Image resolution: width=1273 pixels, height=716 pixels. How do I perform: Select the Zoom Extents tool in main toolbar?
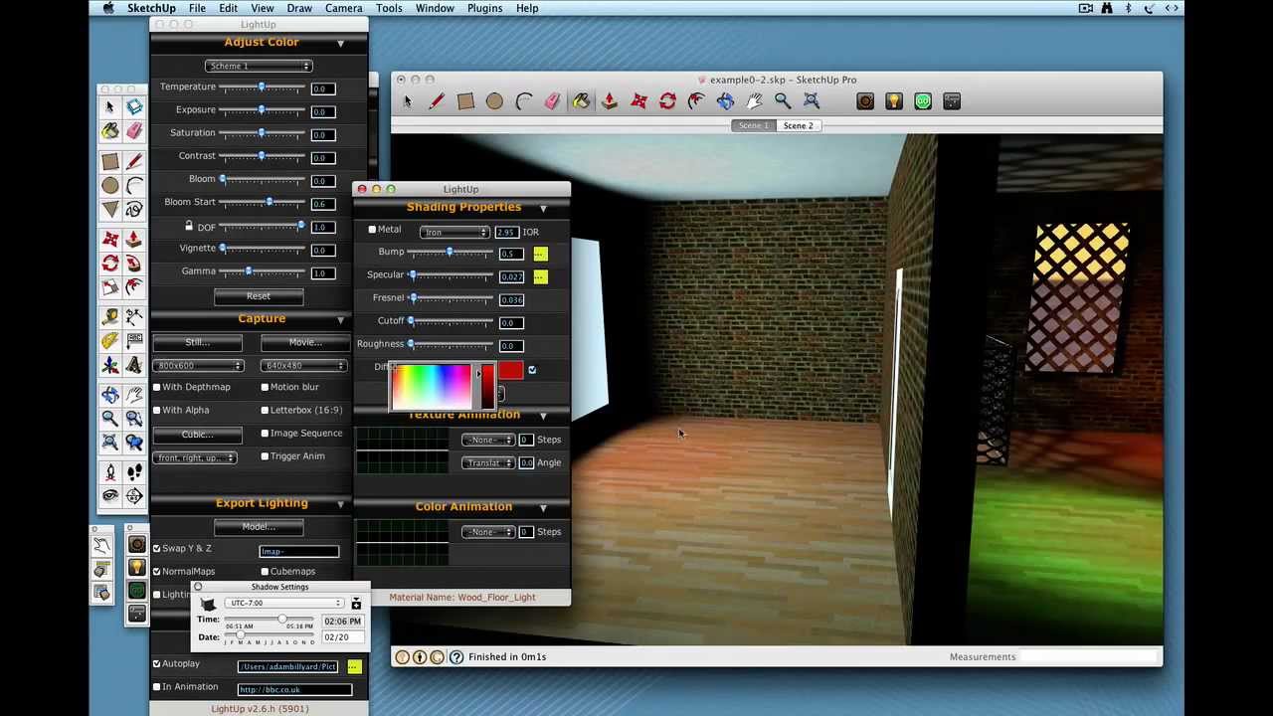(812, 101)
